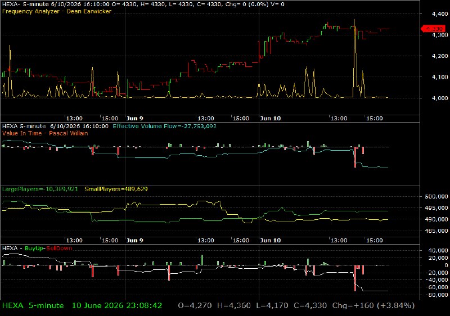This screenshot has width=450, height=316.
Task: Click the 'Jun 10' date label under price chart
Action: click(x=271, y=119)
